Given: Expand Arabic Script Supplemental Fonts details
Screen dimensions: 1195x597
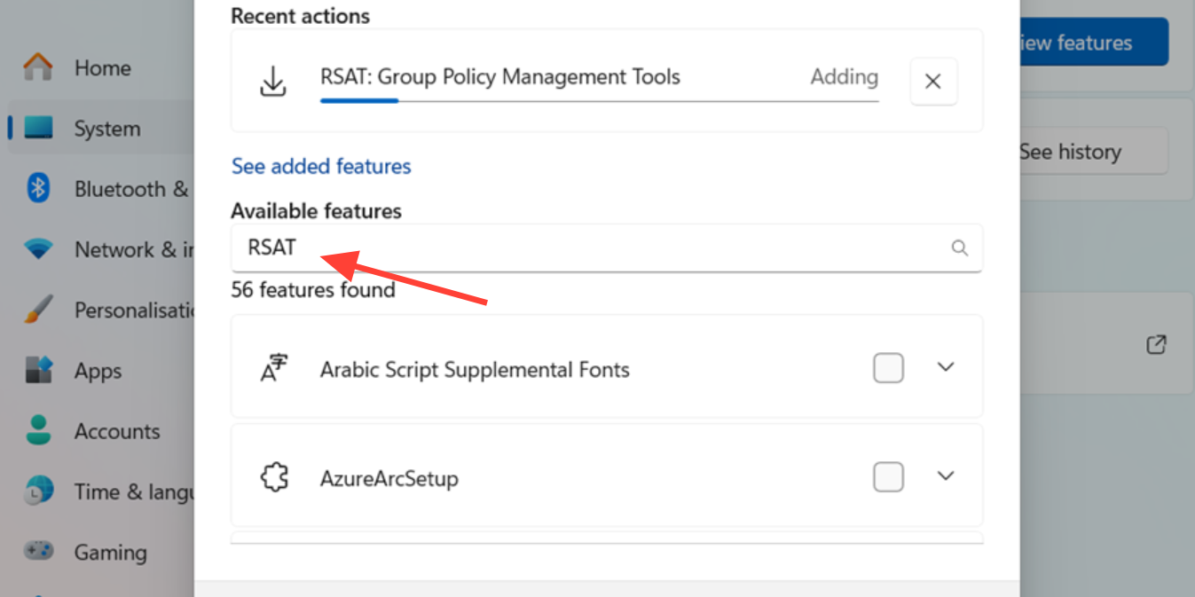Looking at the screenshot, I should [947, 366].
